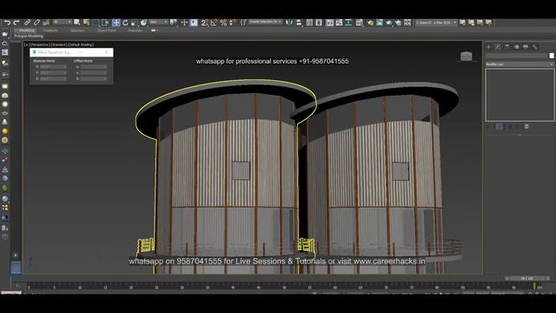Image resolution: width=556 pixels, height=313 pixels.
Task: Click the Absolute Z field in Move Transform
Action: [x=53, y=78]
